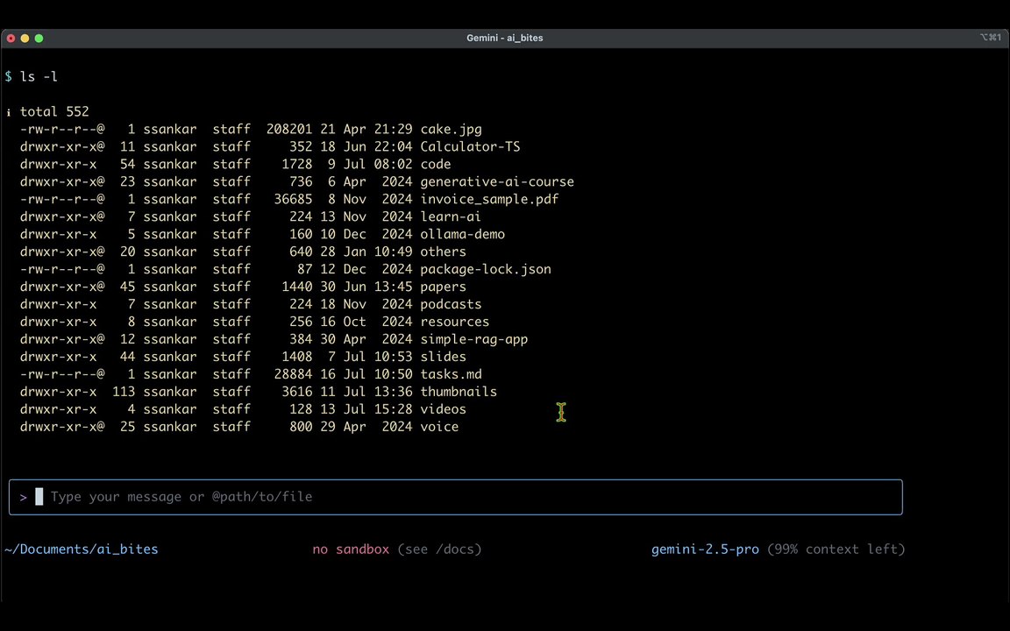Image resolution: width=1010 pixels, height=631 pixels.
Task: Click the ~/Documents/ai_bites path in footer
Action: pos(82,549)
